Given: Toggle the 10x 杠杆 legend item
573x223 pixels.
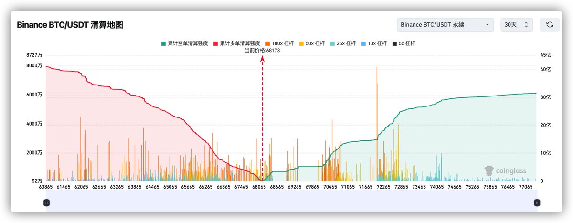Looking at the screenshot, I should [x=374, y=43].
